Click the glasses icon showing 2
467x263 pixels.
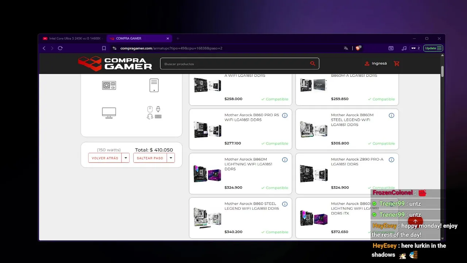pyautogui.click(x=415, y=48)
